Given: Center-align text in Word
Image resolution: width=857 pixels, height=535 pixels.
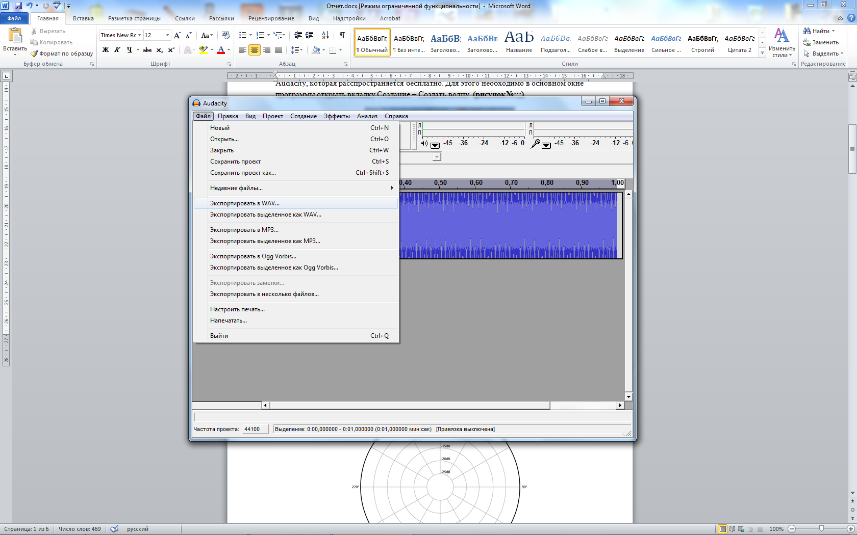Looking at the screenshot, I should coord(255,50).
